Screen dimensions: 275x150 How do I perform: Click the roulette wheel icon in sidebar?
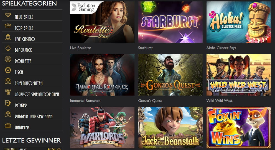[8, 59]
